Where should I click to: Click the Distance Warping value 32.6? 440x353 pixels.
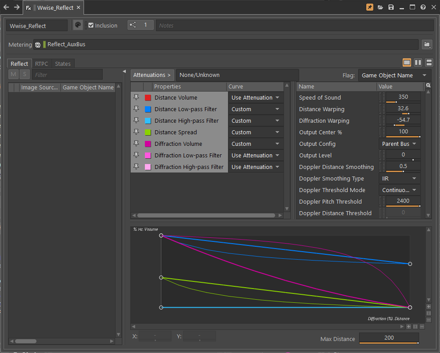(403, 108)
